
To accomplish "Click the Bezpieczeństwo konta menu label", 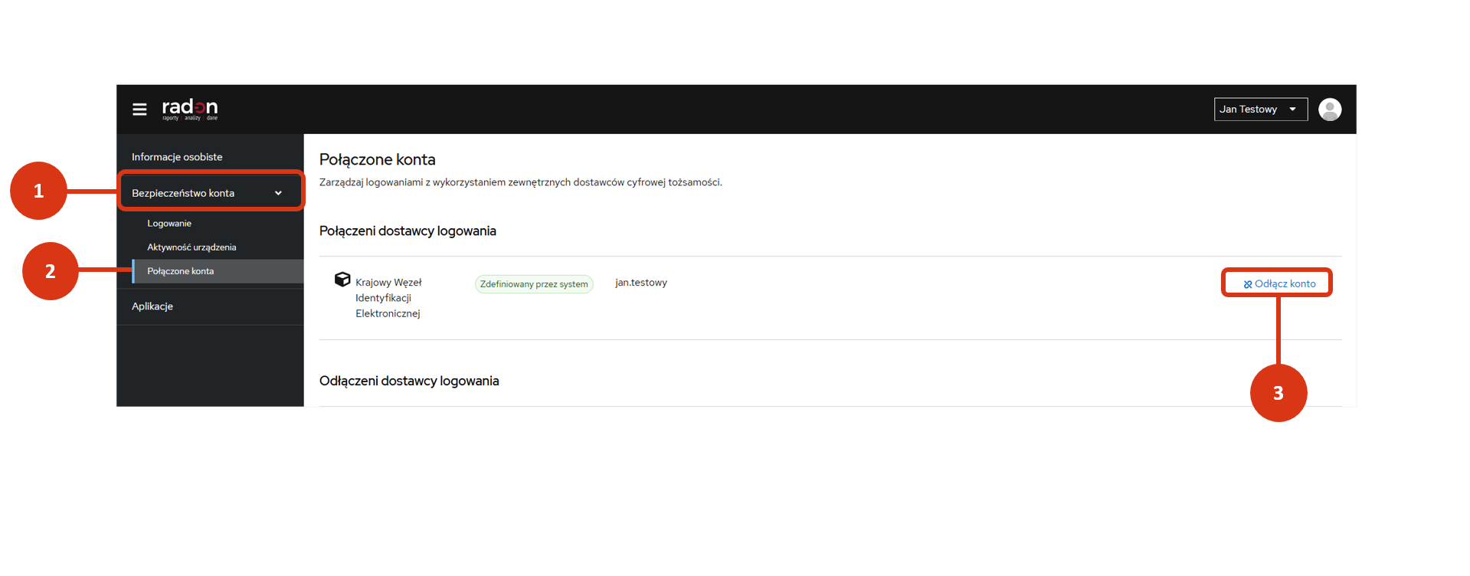I will (183, 193).
